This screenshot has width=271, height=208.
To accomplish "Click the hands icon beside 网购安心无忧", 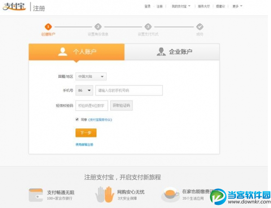I will point(105,195).
